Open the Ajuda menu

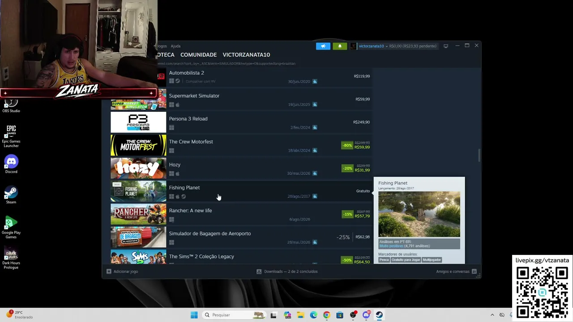point(175,46)
